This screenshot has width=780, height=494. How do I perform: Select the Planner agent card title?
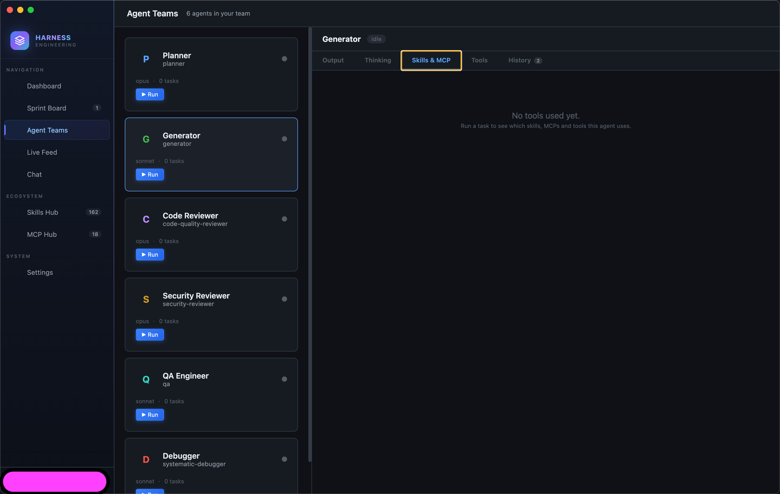[177, 55]
